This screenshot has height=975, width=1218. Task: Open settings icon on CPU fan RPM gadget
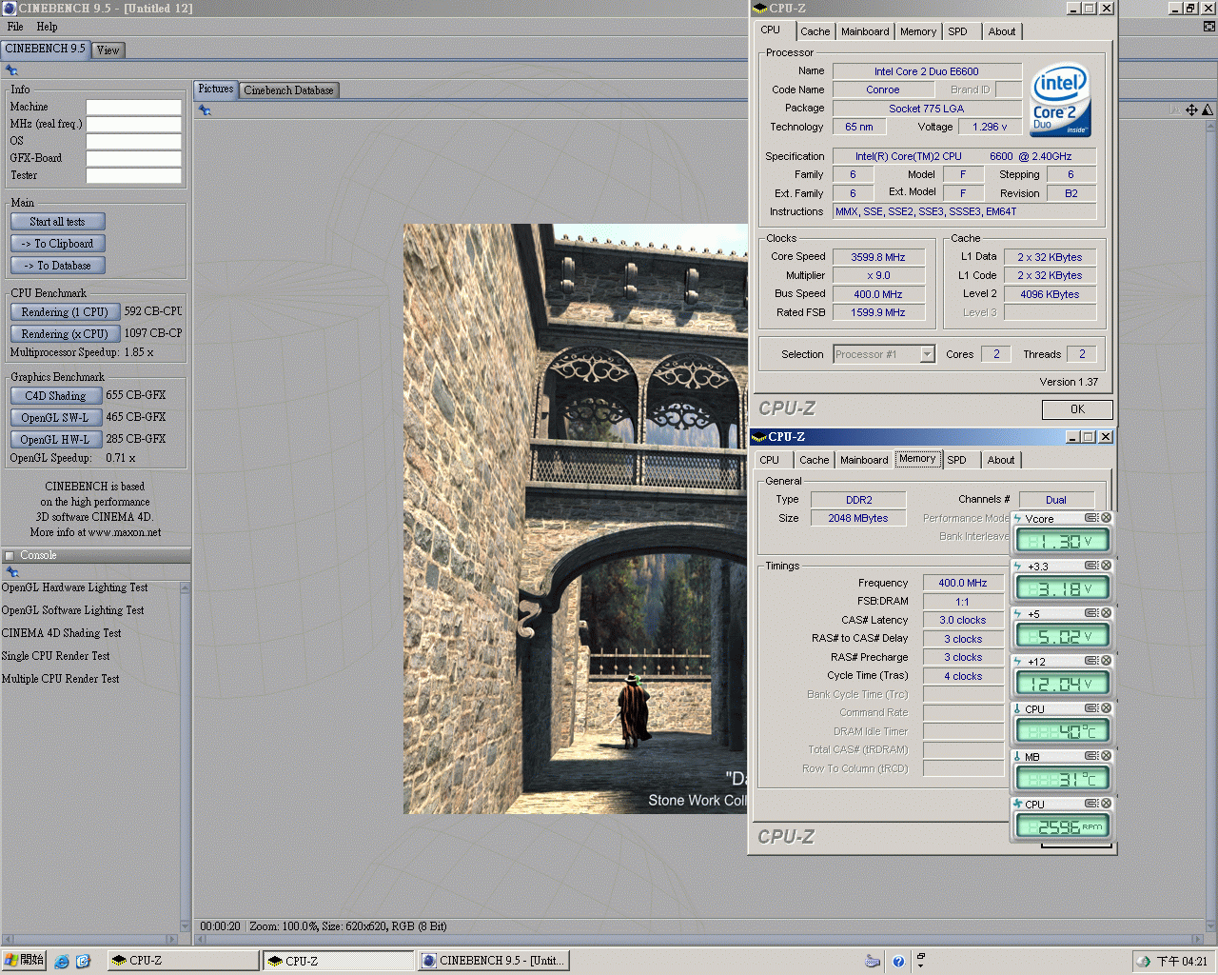(x=1091, y=804)
